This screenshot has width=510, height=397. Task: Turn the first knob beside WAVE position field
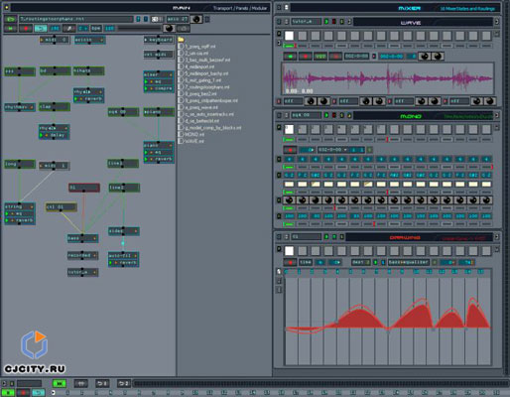(425, 57)
